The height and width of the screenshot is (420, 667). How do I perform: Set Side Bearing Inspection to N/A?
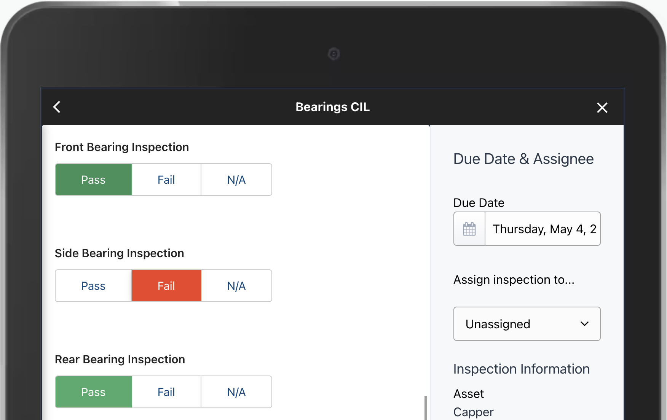point(236,286)
